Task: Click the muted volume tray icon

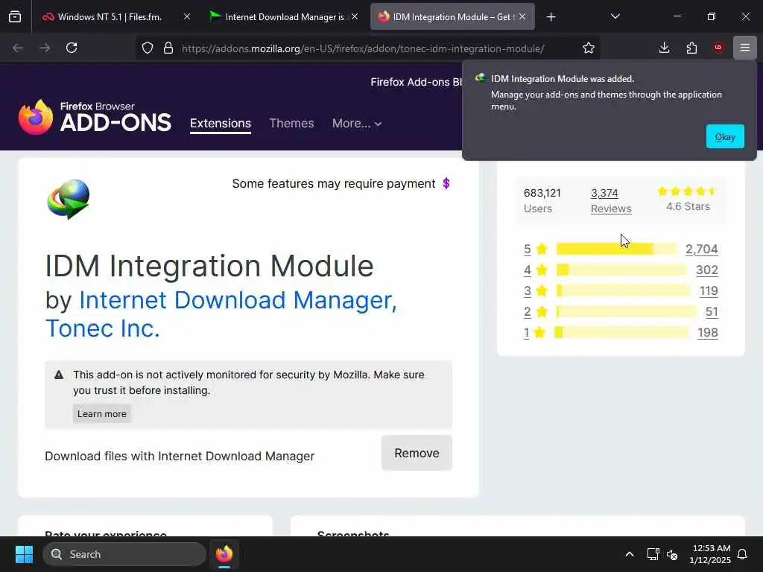Action: (x=672, y=554)
